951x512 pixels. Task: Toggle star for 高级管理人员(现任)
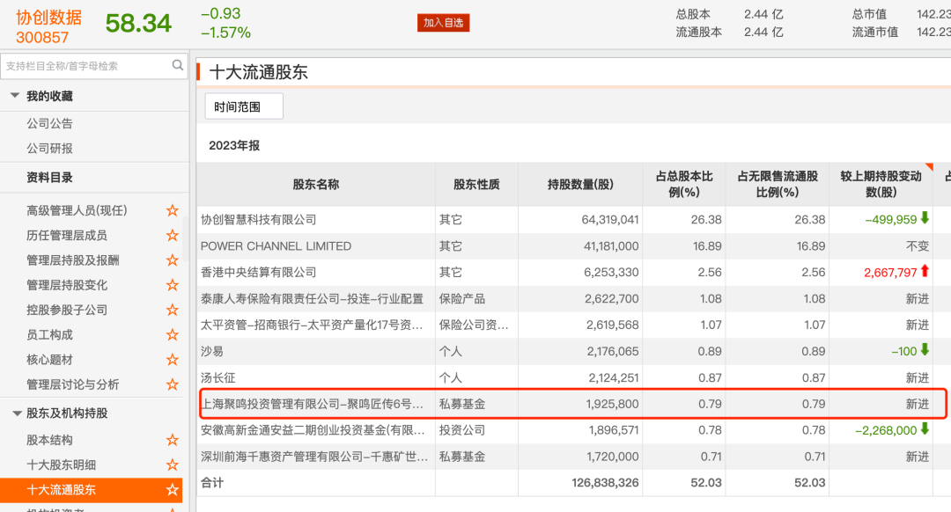click(173, 210)
